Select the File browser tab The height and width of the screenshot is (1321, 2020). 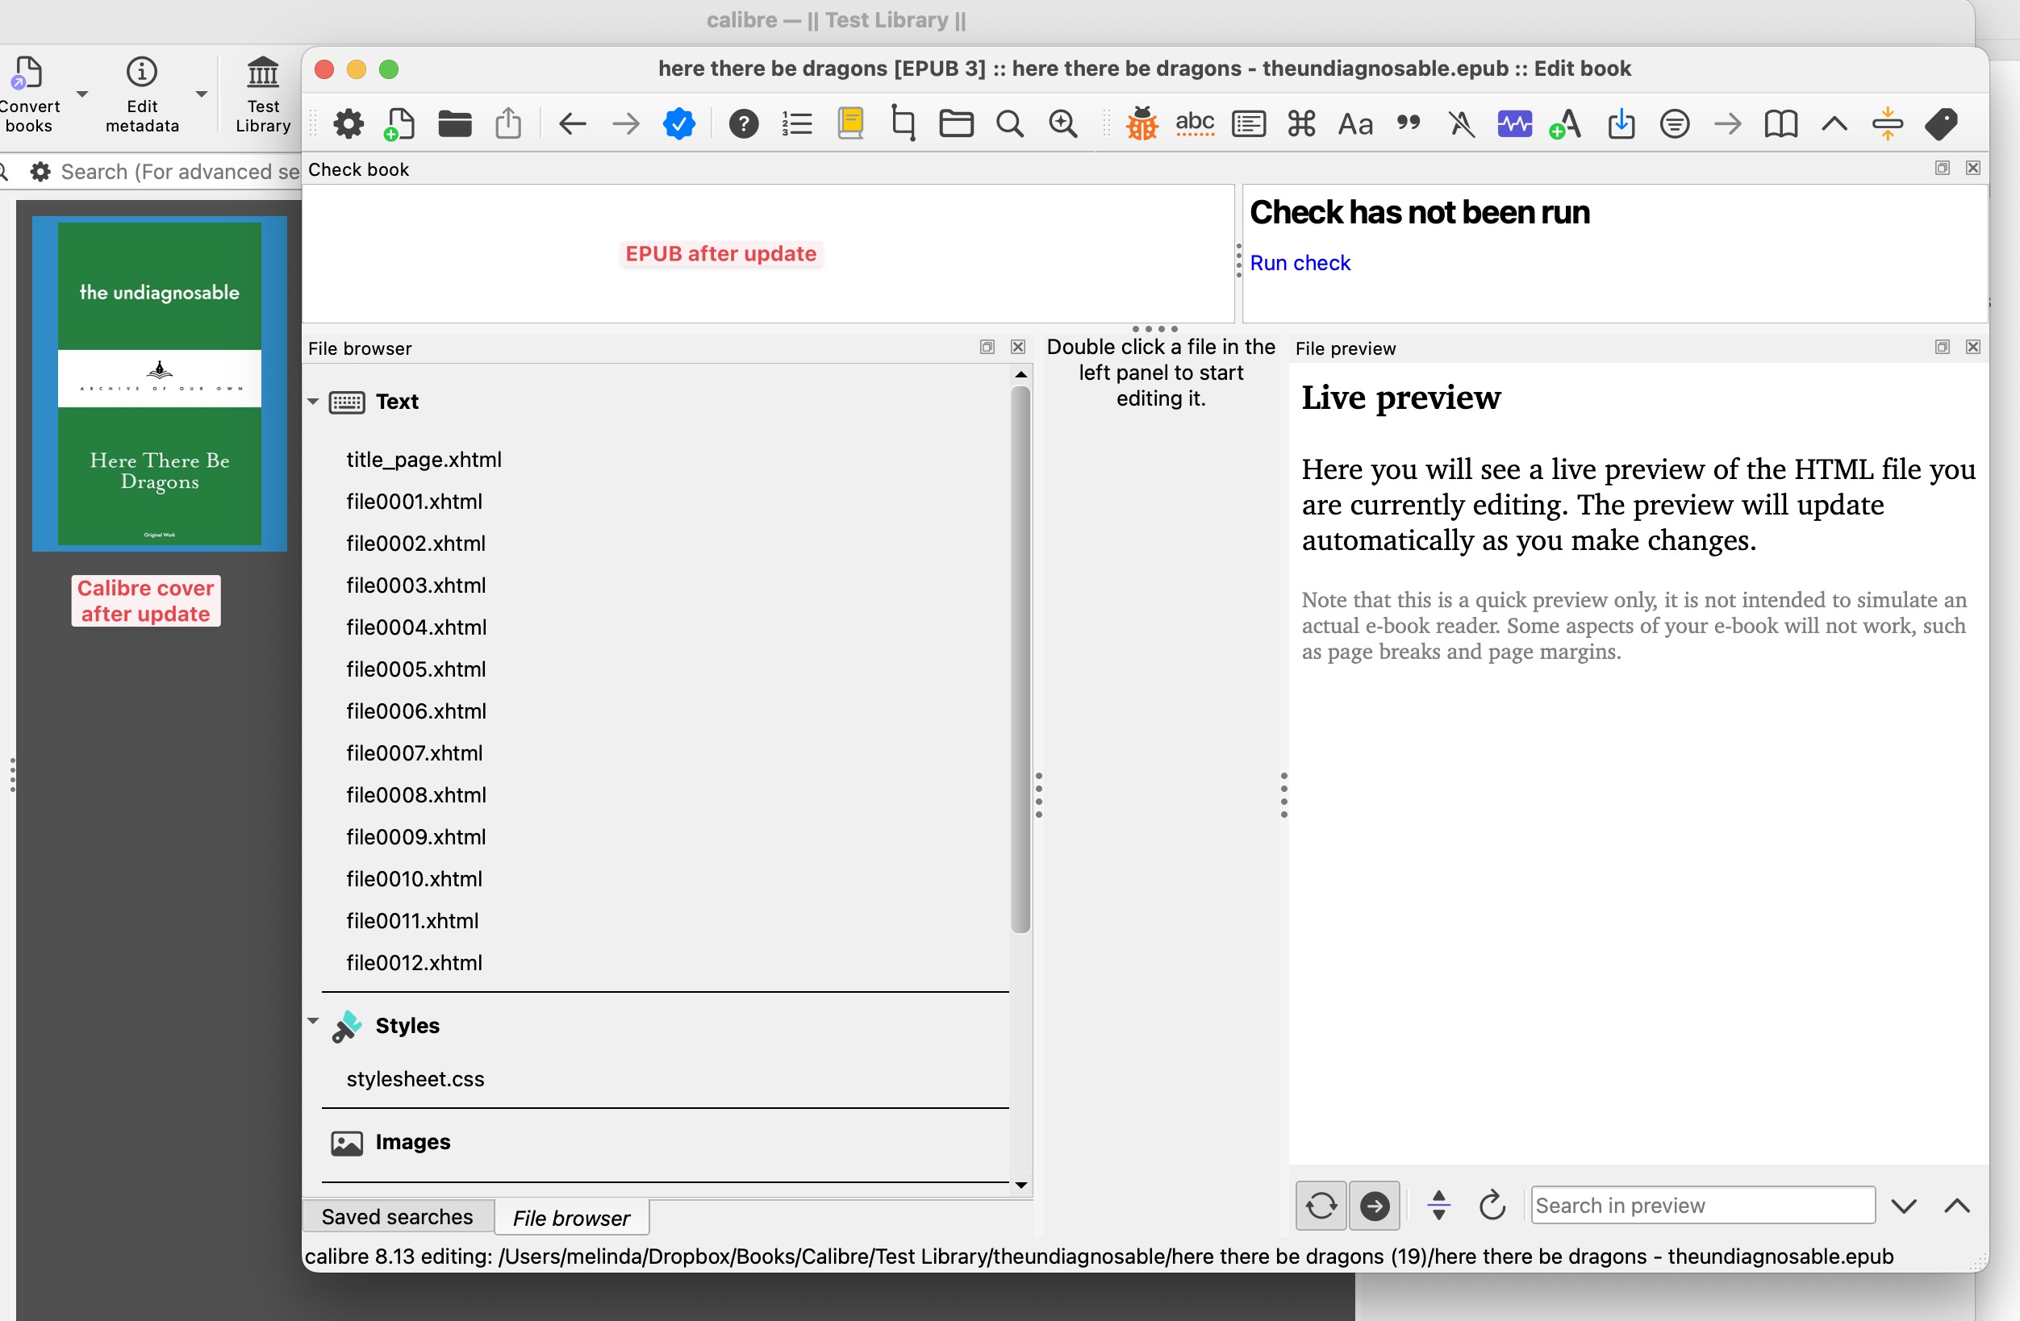pos(571,1219)
